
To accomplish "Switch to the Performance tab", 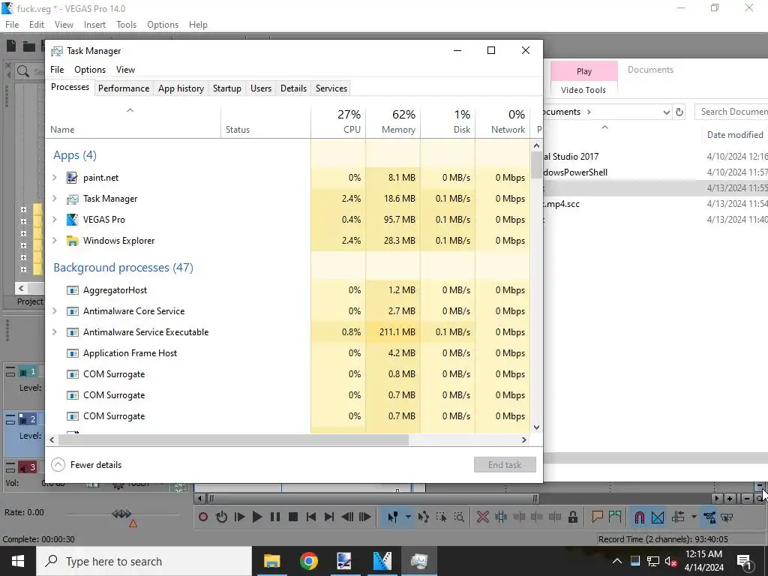I will click(124, 88).
